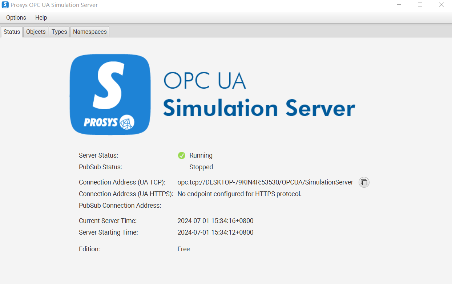
Task: Click the Prosys Simulation Server logo
Action: pyautogui.click(x=110, y=94)
